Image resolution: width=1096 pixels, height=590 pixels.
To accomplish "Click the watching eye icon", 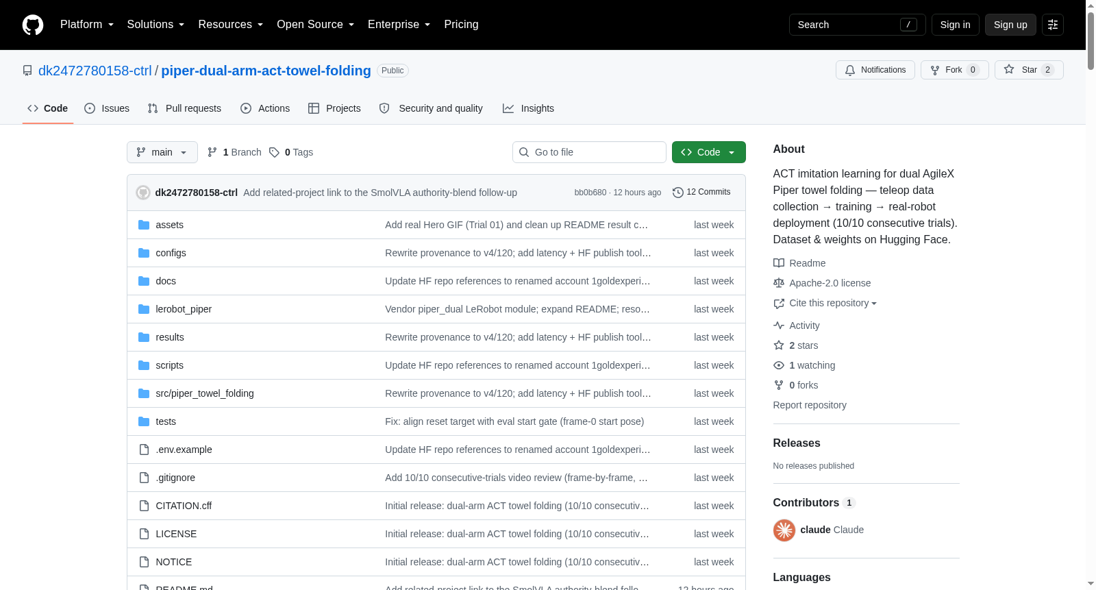I will [779, 365].
